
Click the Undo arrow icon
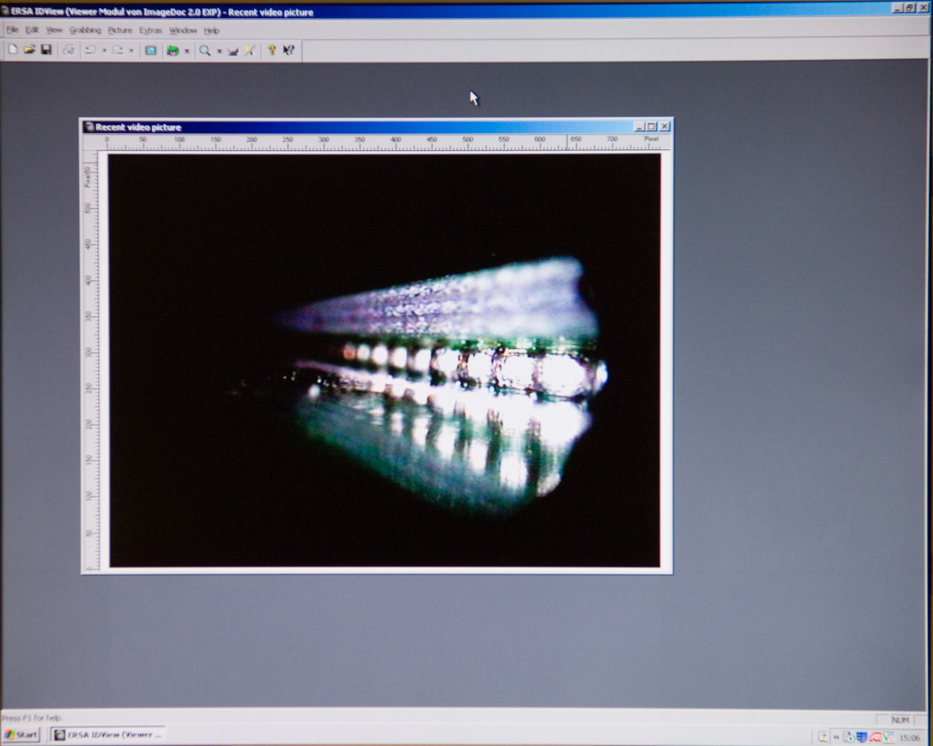pos(90,50)
